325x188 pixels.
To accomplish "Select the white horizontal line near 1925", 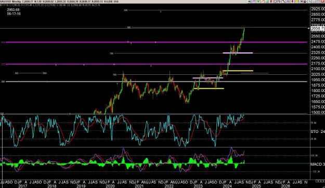I will pos(157,82).
